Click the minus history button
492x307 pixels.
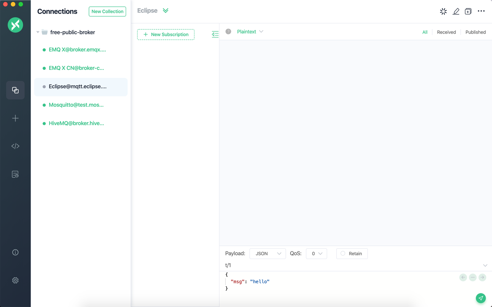(x=473, y=278)
